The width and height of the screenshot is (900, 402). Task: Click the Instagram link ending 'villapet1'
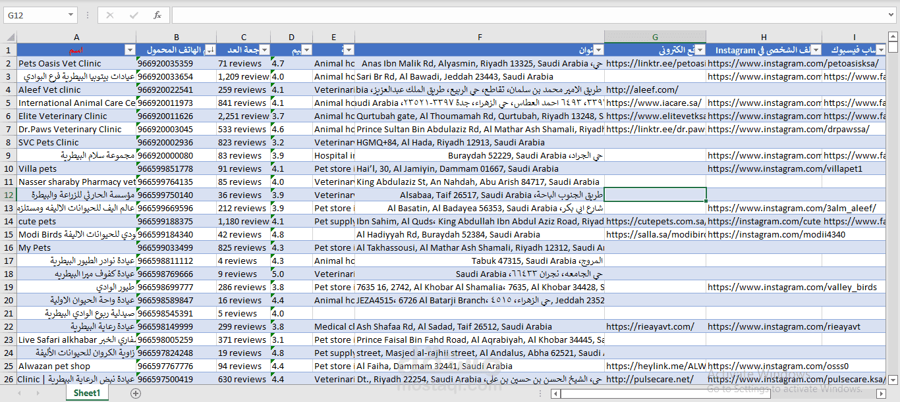pyautogui.click(x=785, y=168)
